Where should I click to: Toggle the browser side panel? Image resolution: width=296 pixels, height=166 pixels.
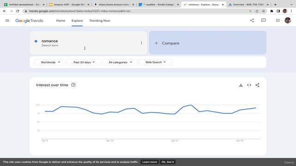[278, 11]
